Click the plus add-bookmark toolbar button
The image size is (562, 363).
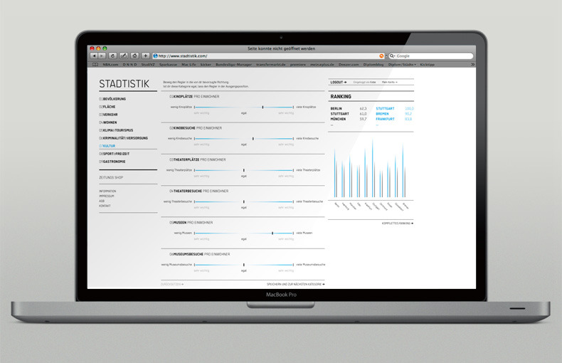click(145, 56)
